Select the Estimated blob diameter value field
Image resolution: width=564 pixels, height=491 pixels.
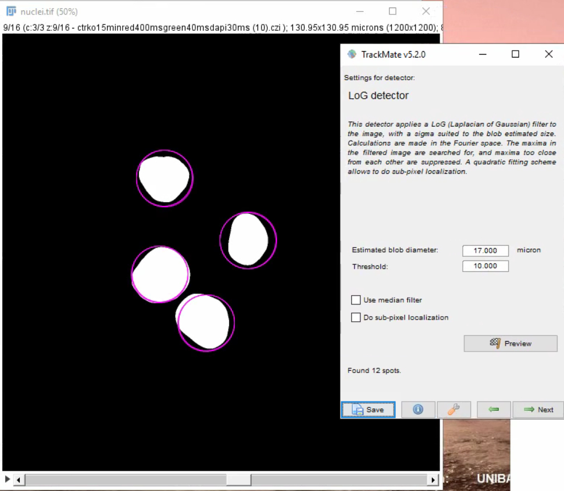click(485, 250)
